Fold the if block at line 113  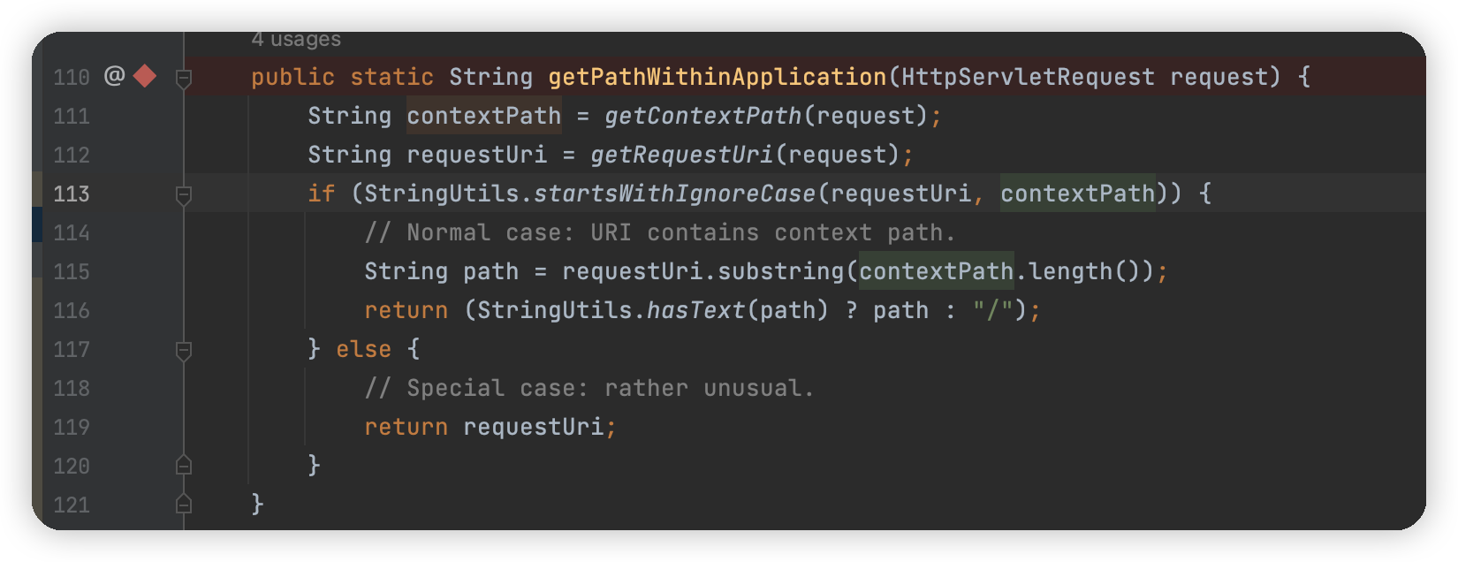tap(184, 195)
